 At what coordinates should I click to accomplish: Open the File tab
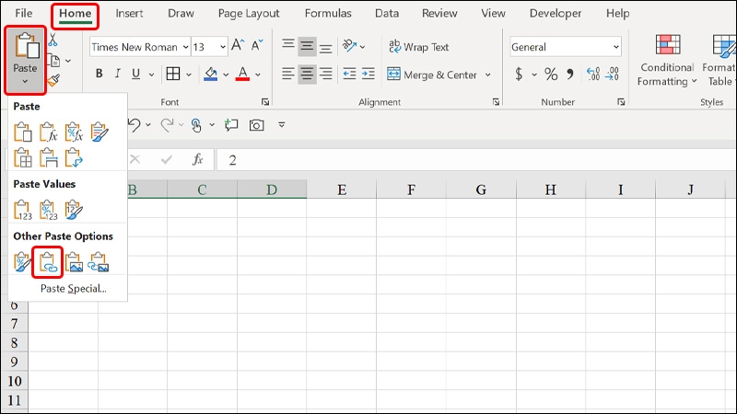24,13
